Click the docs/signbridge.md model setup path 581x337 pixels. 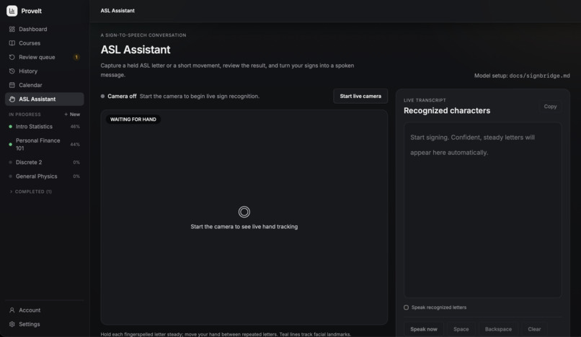click(x=539, y=76)
